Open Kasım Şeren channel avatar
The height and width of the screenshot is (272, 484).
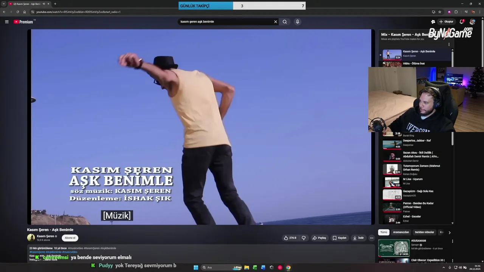[31, 238]
